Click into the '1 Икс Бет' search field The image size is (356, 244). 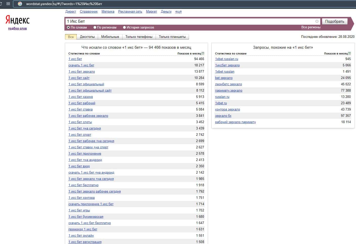point(189,21)
